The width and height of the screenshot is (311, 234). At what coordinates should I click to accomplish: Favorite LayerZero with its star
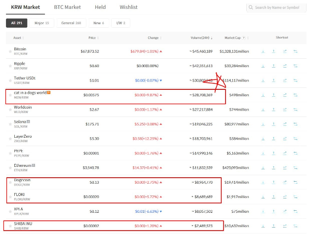click(10, 139)
